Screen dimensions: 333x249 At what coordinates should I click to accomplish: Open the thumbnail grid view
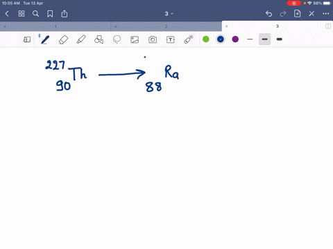point(22,14)
